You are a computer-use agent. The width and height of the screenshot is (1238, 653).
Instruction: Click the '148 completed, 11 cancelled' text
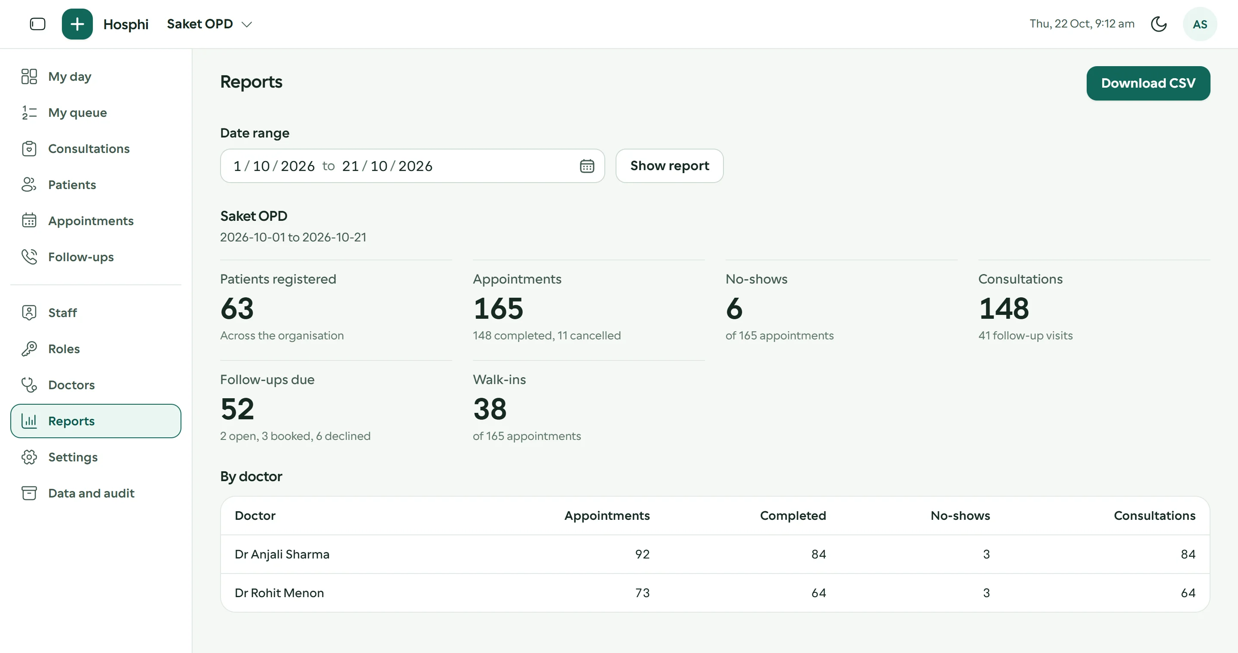click(547, 336)
